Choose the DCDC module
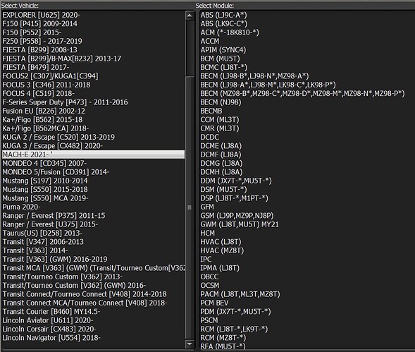The image size is (415, 352). tap(210, 137)
